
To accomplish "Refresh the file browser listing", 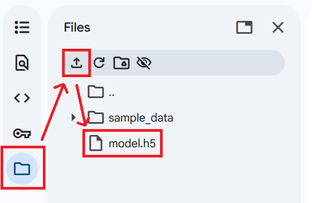I will click(99, 63).
